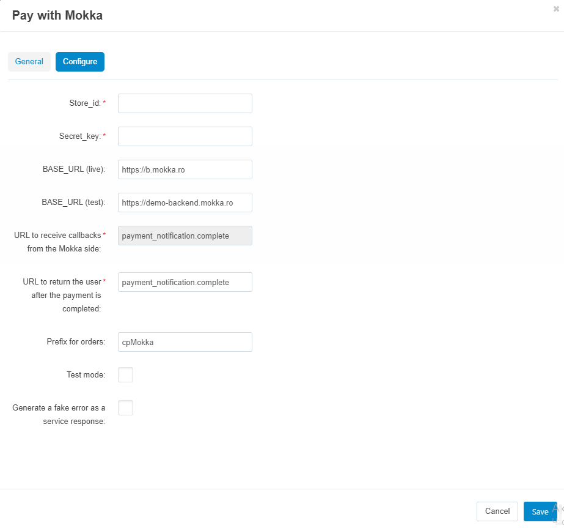The width and height of the screenshot is (564, 528).
Task: Switch to the General tab
Action: tap(29, 62)
